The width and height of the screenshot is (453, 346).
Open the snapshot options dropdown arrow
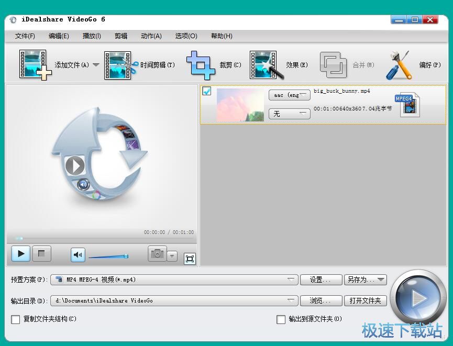[172, 255]
